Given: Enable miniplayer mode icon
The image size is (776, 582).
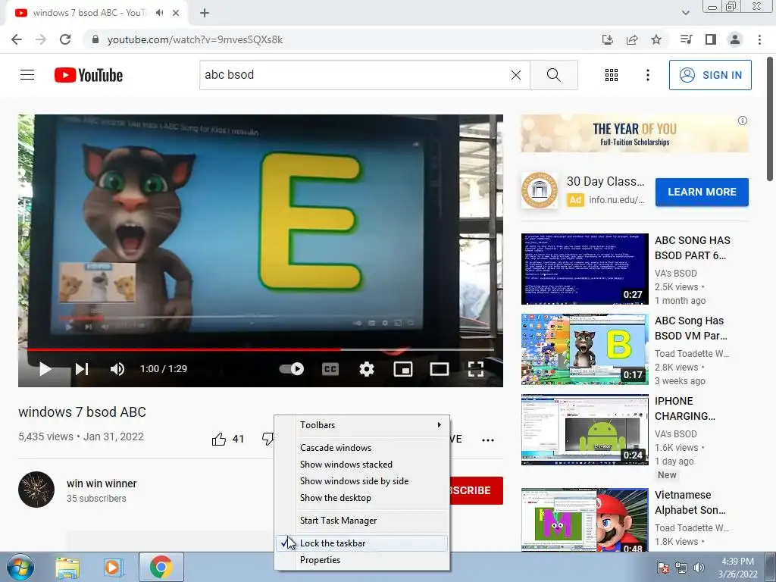Looking at the screenshot, I should 403,369.
